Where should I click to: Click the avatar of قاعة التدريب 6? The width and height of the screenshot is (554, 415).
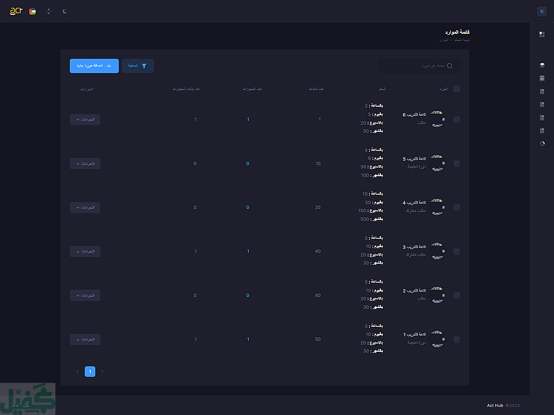(437, 119)
